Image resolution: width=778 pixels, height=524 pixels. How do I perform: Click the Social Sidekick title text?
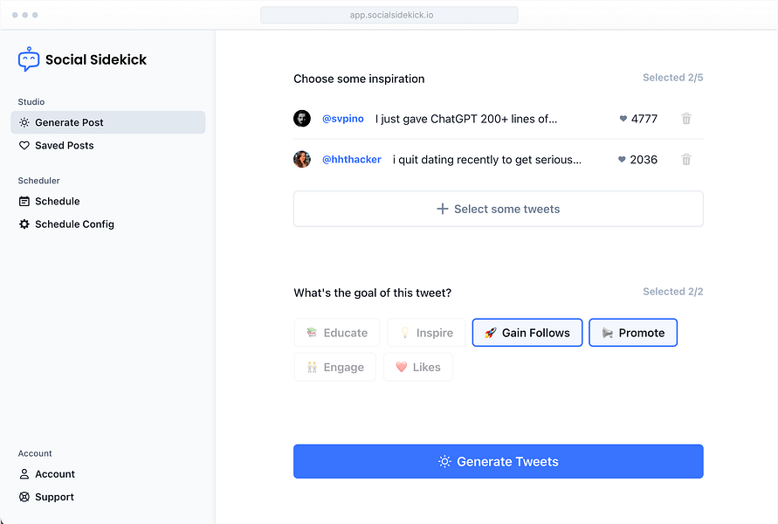point(96,59)
